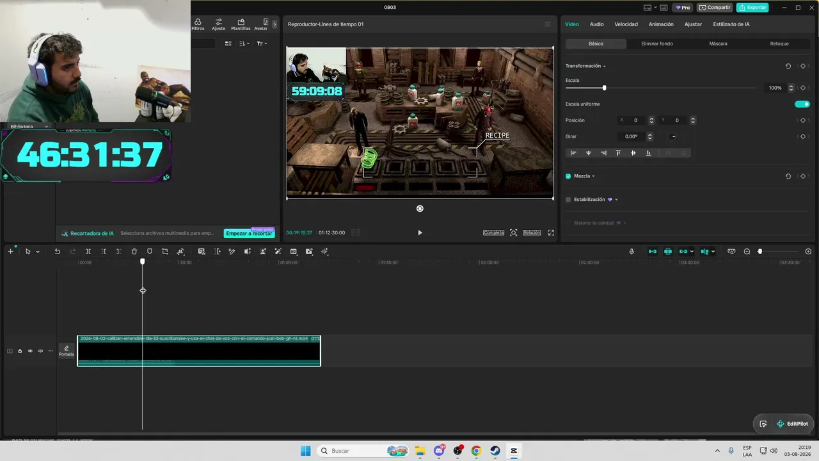
Task: Align clip to horizontal center
Action: pyautogui.click(x=589, y=153)
